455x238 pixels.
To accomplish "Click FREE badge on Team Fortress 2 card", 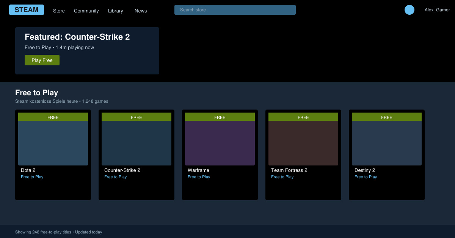I will point(303,117).
